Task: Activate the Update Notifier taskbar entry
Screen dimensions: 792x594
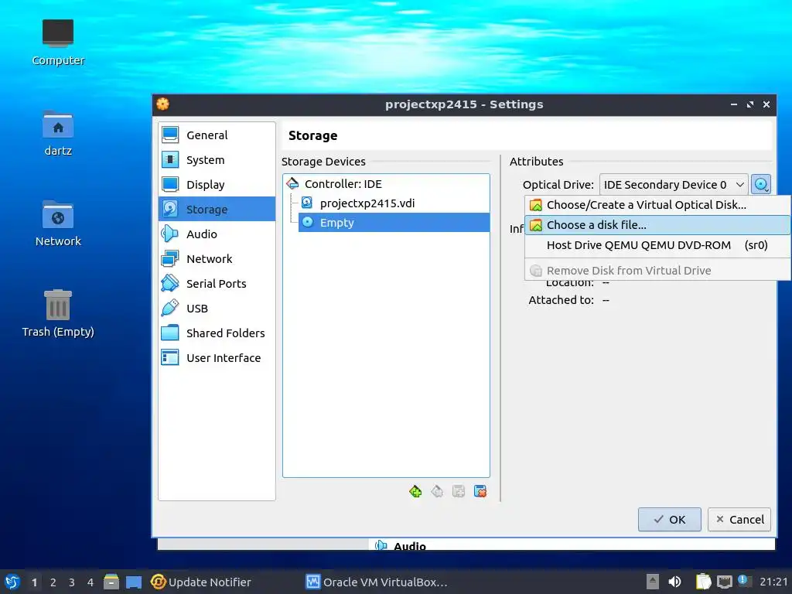Action: tap(201, 582)
